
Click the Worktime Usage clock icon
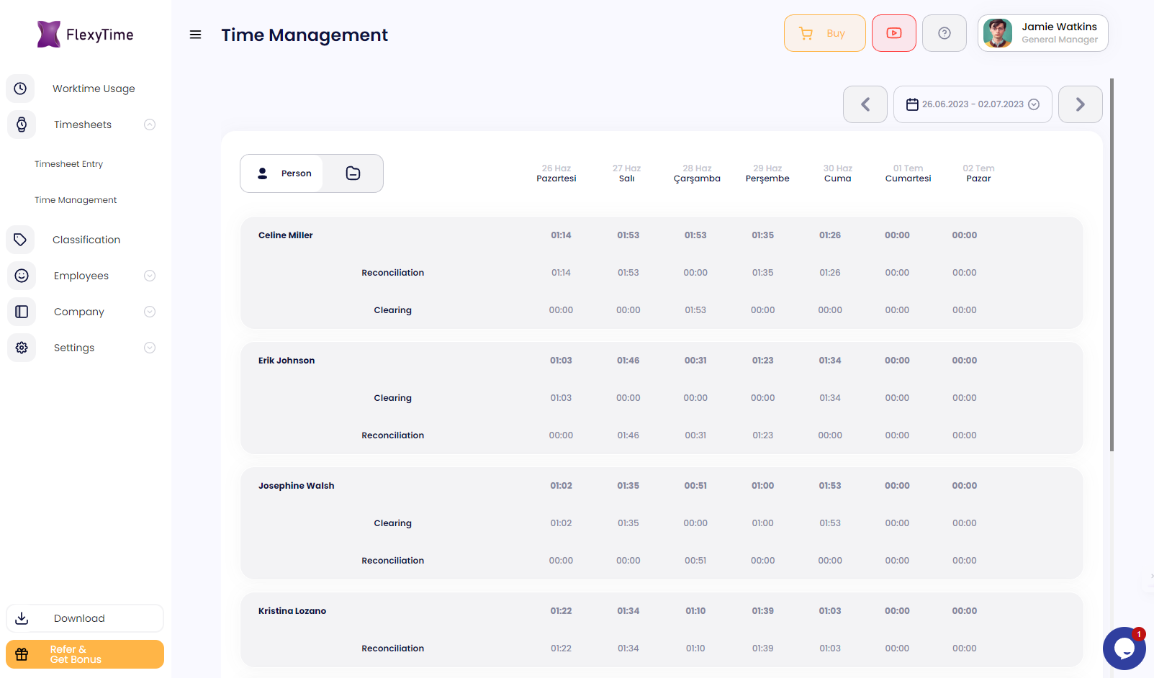point(20,89)
